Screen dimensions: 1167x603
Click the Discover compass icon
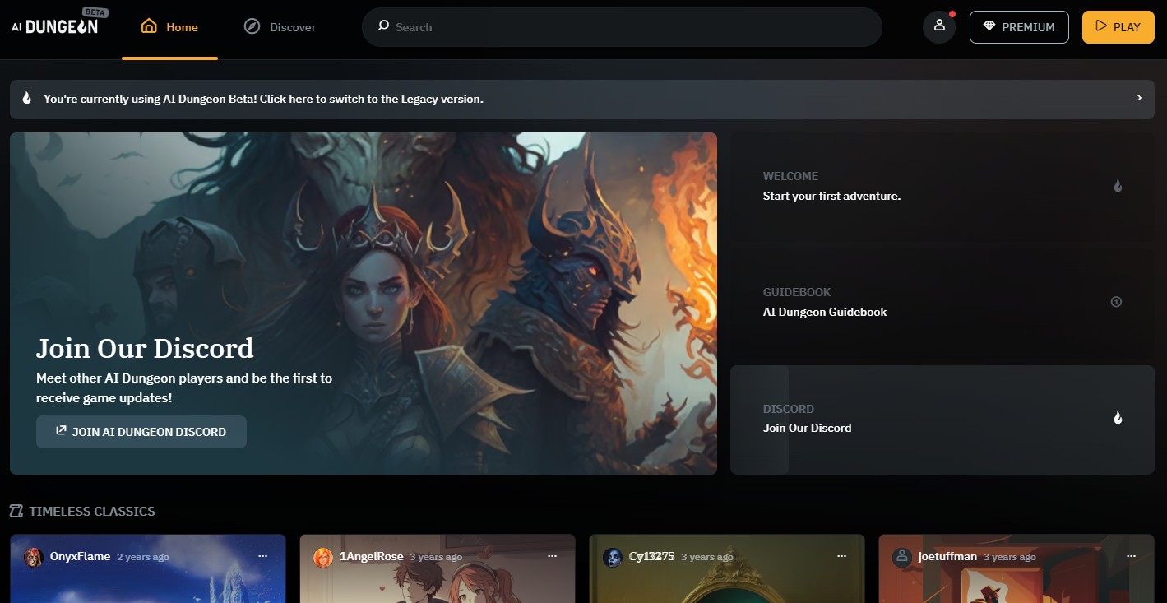click(252, 26)
